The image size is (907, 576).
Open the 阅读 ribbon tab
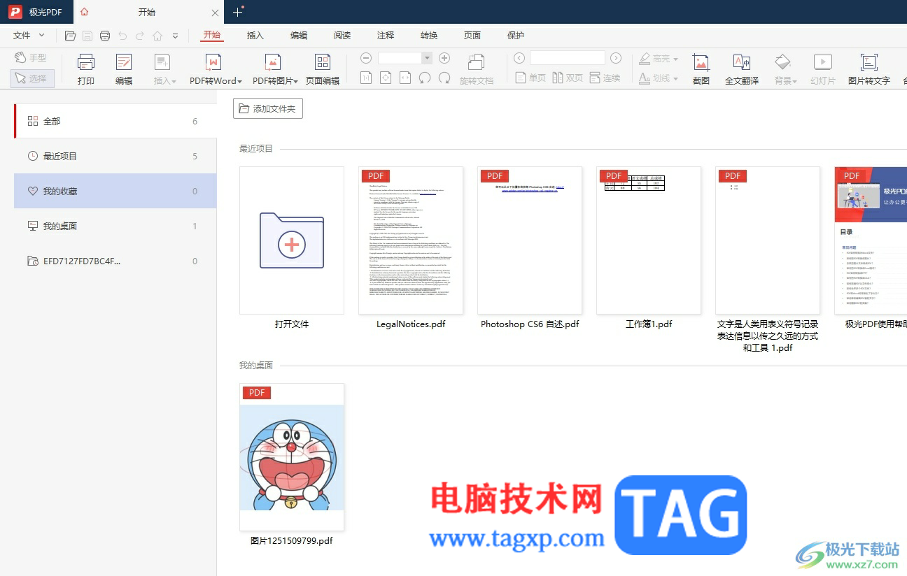tap(342, 36)
